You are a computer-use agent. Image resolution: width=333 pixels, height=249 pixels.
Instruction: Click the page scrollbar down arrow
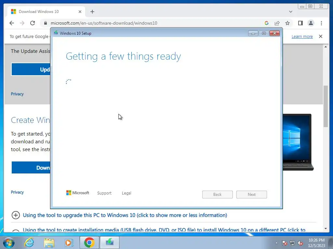(x=326, y=229)
